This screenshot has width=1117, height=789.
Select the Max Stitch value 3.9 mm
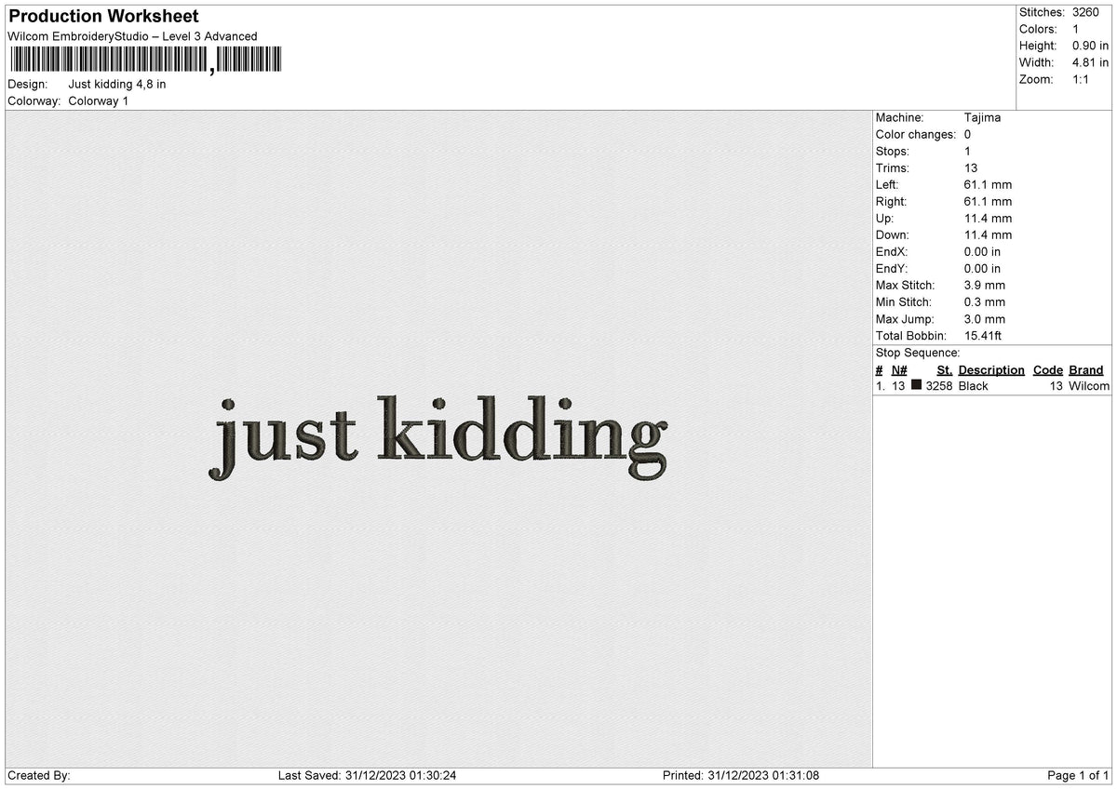[985, 285]
